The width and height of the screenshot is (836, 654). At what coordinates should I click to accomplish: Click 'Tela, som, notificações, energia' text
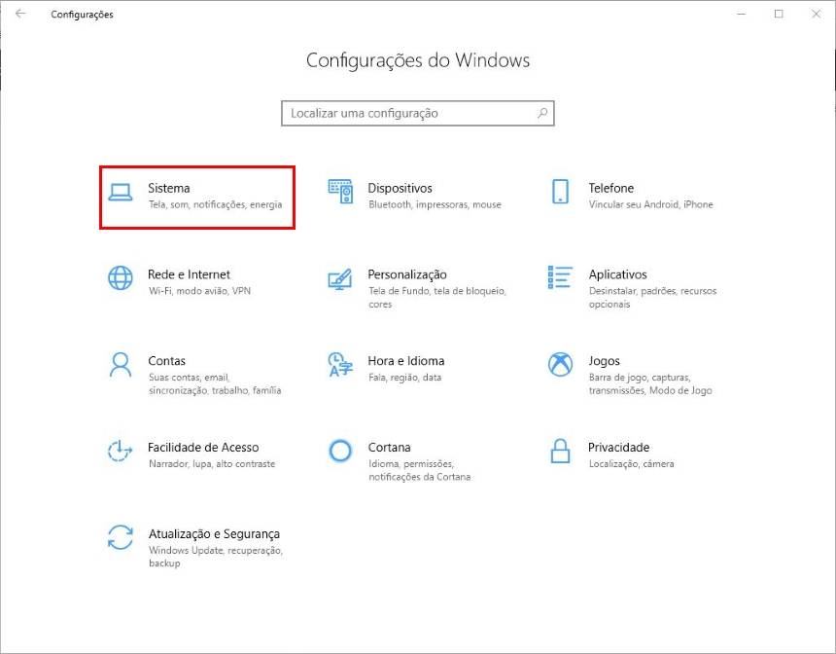tap(216, 204)
